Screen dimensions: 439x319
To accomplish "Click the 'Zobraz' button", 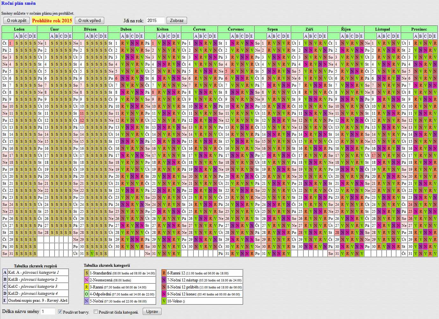I will [x=177, y=20].
